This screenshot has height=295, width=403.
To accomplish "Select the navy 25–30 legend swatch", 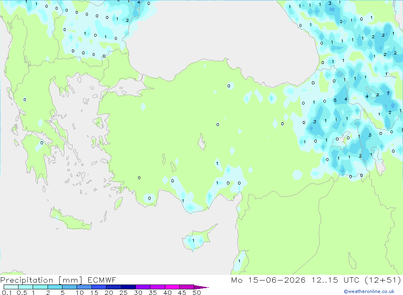I will tap(128, 287).
